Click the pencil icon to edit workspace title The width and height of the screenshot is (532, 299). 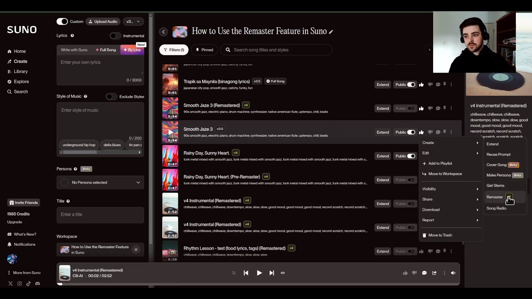point(331,32)
